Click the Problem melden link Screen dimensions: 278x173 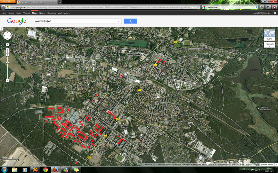[x=267, y=164]
